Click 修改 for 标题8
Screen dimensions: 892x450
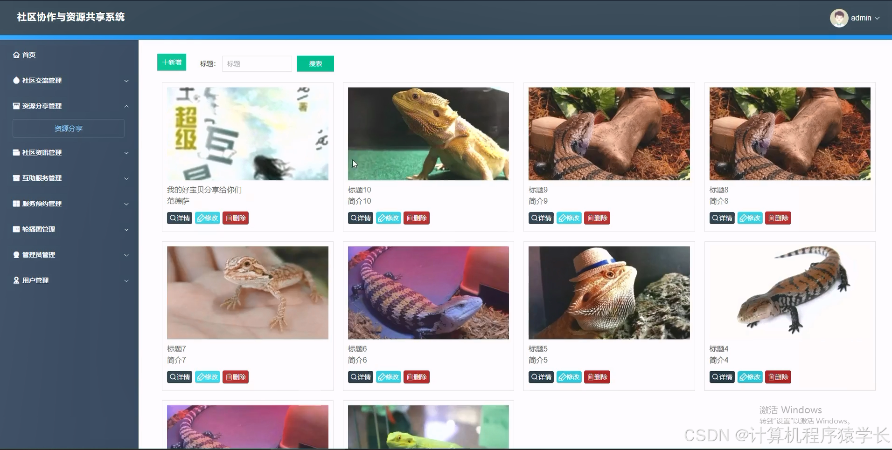coord(750,218)
